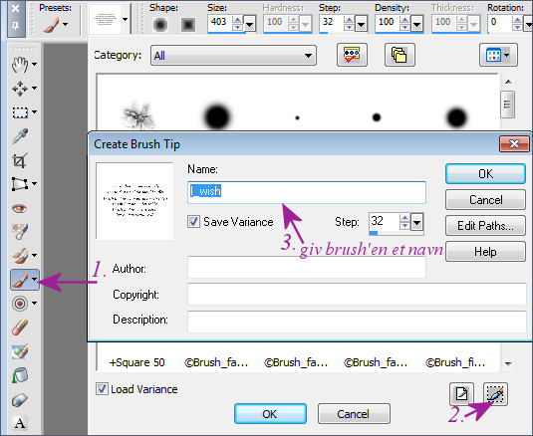Select the Pan hand tool

coord(20,64)
